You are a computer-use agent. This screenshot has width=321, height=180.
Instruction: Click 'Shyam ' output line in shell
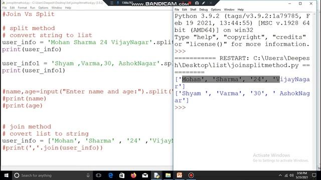pyautogui.click(x=242, y=93)
